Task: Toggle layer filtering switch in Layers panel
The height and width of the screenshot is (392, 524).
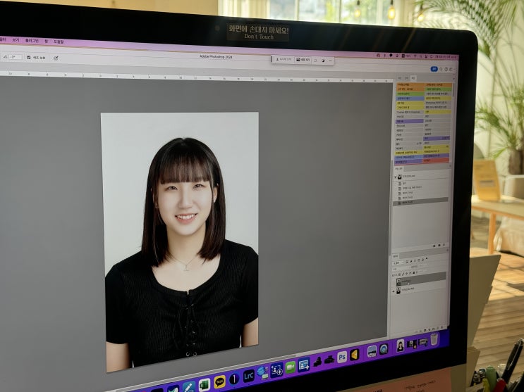Action: (427, 258)
